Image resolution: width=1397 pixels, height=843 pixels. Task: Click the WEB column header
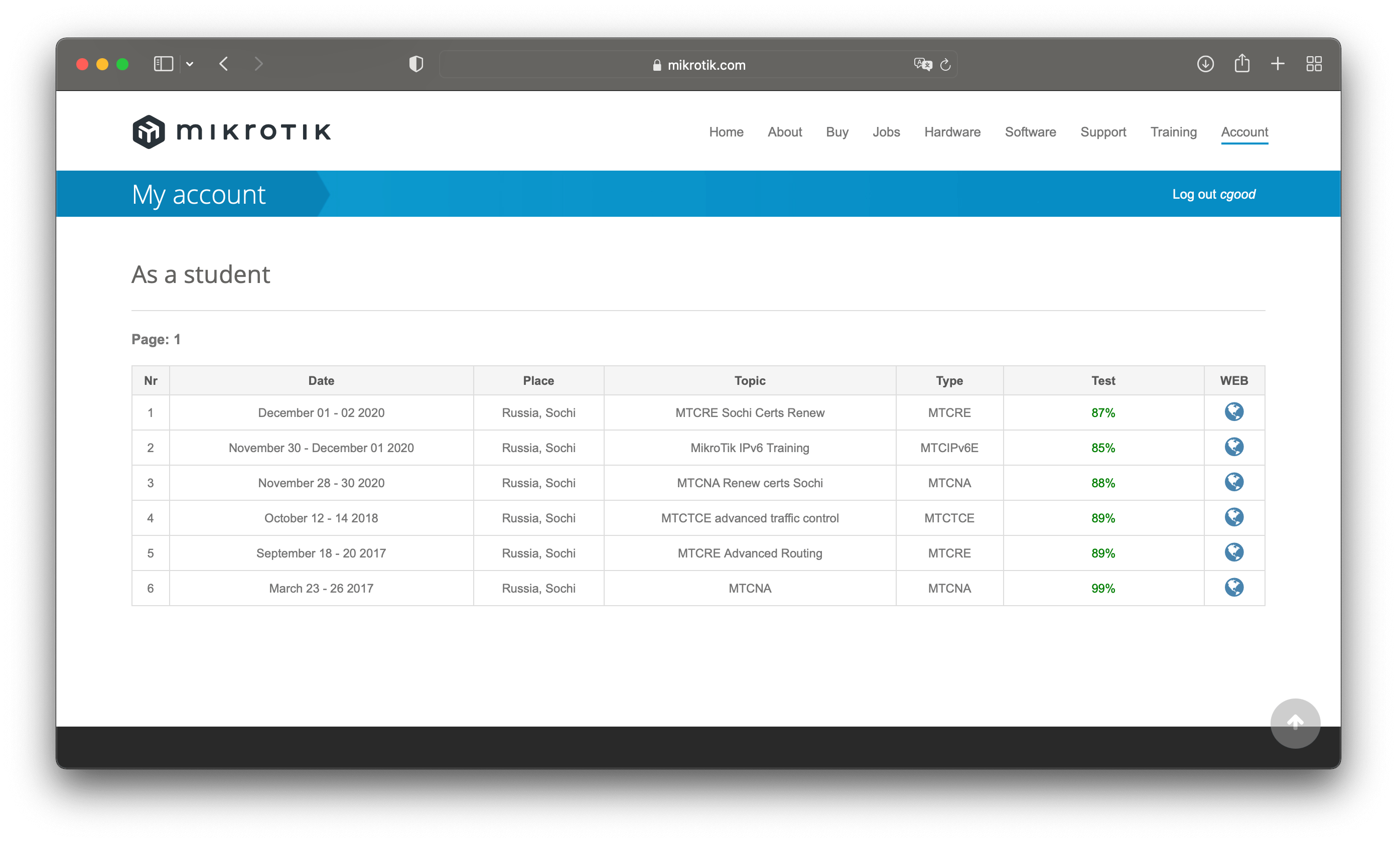(1234, 381)
